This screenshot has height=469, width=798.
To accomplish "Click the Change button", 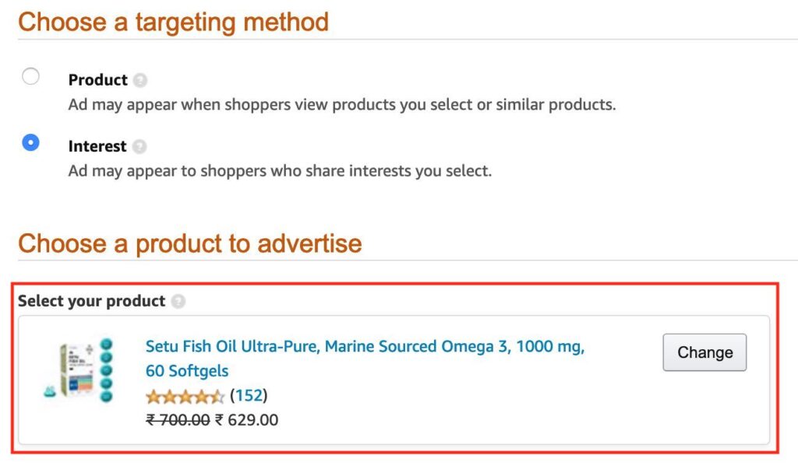I will click(x=704, y=352).
